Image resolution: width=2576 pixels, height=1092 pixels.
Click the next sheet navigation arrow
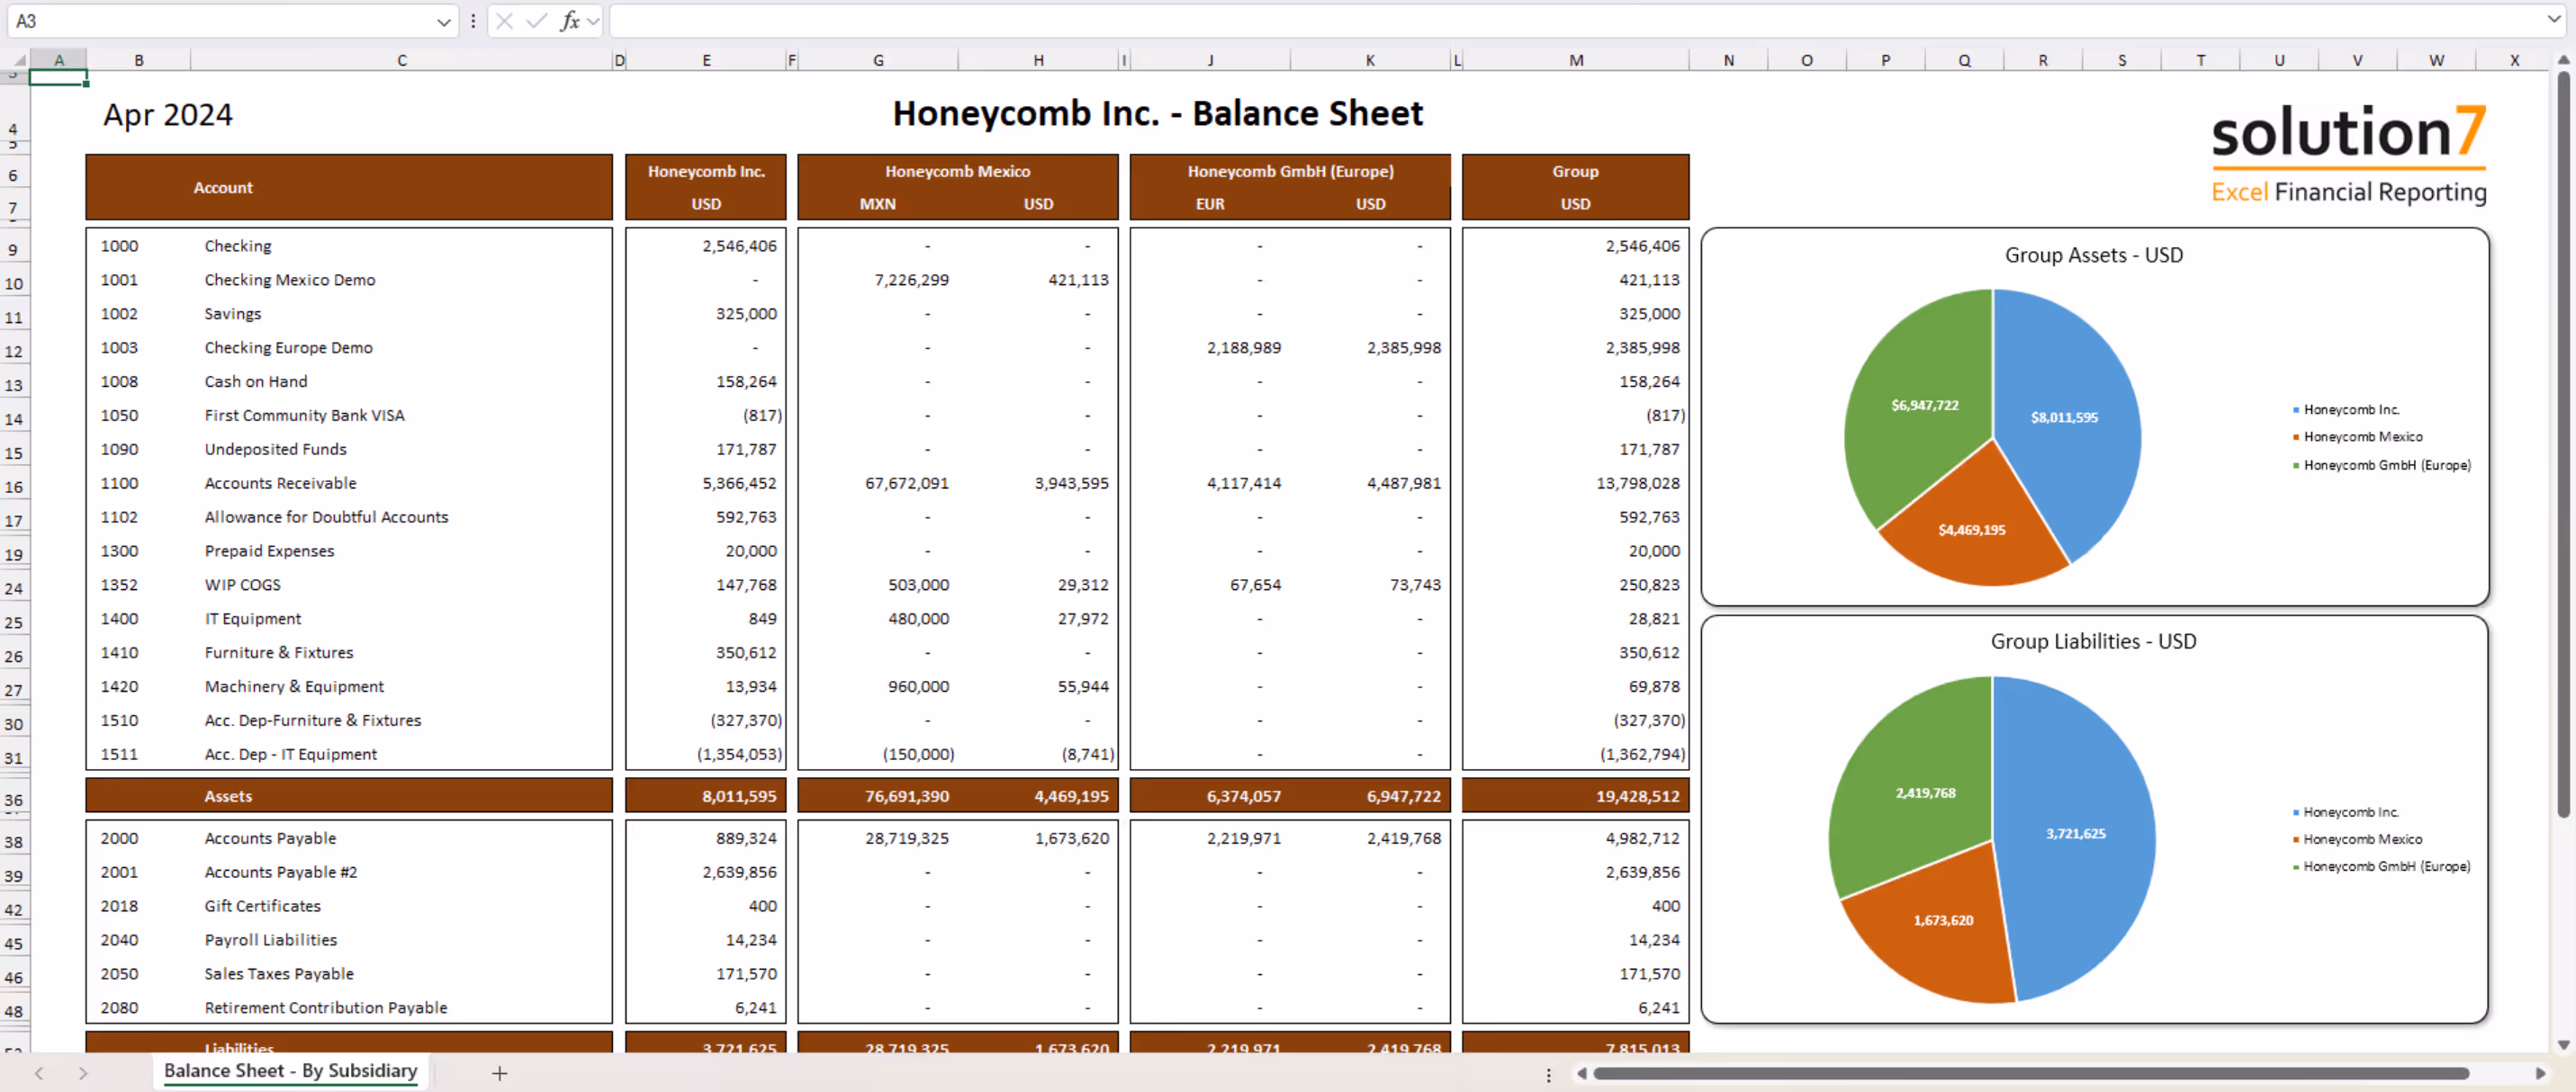pyautogui.click(x=83, y=1074)
